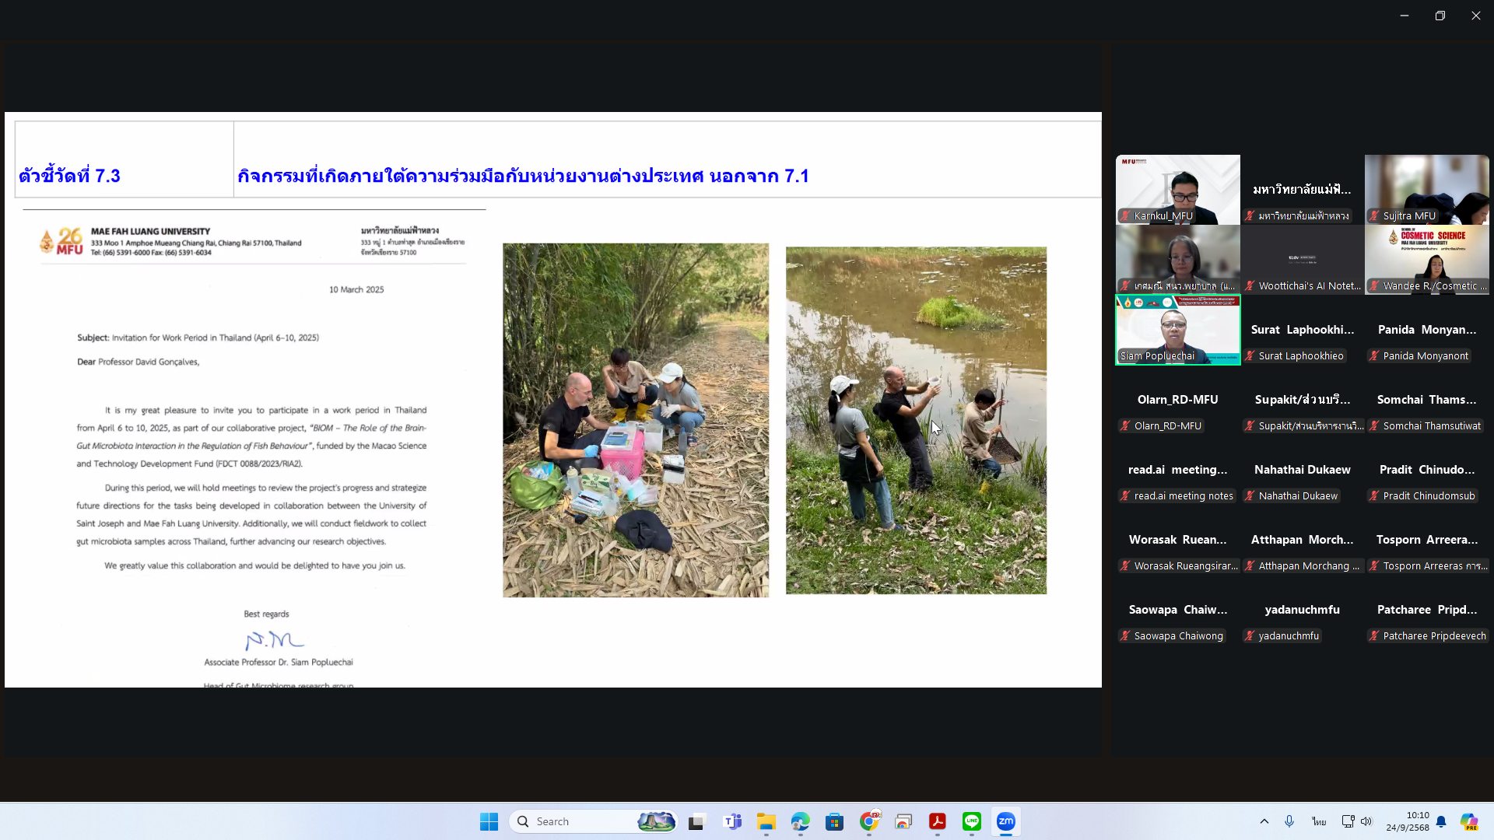This screenshot has width=1494, height=840.
Task: Click the Windows Start button
Action: (489, 821)
